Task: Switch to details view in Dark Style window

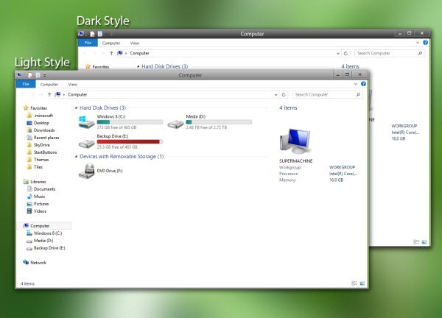Action: (x=416, y=242)
